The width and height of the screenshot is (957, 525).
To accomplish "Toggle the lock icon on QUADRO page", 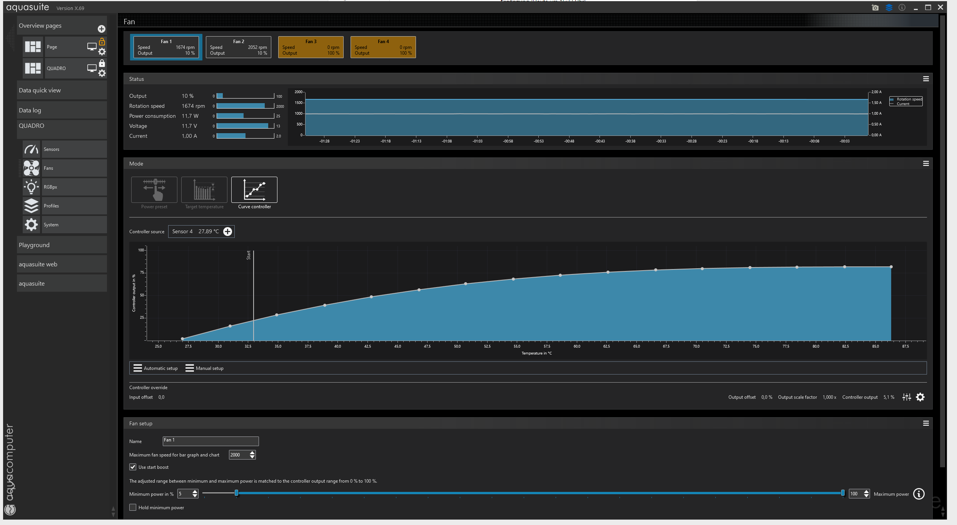I will (102, 63).
